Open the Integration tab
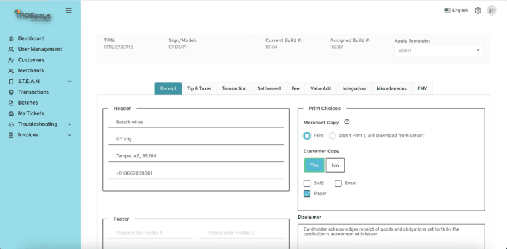The height and width of the screenshot is (249, 507). [x=354, y=88]
